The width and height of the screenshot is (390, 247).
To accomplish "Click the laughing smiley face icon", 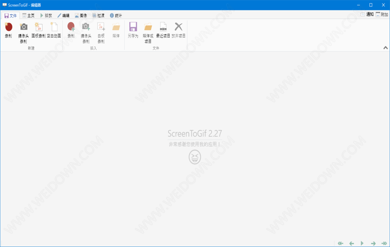I will click(x=195, y=157).
